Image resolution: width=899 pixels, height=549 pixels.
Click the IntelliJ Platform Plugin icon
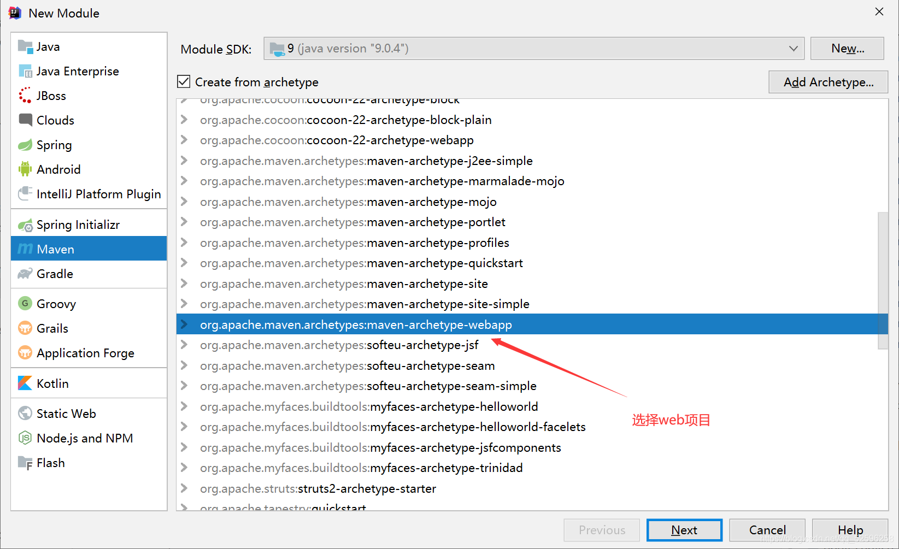25,193
